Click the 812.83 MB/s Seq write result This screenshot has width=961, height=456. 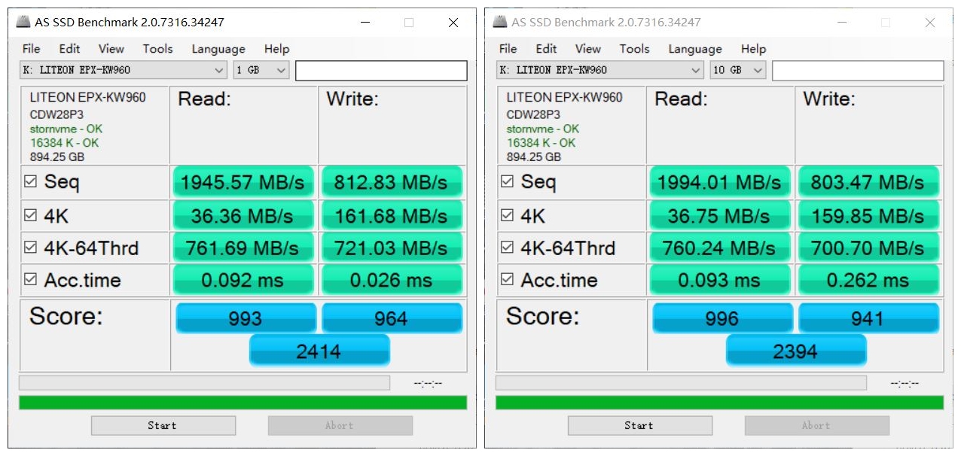391,182
